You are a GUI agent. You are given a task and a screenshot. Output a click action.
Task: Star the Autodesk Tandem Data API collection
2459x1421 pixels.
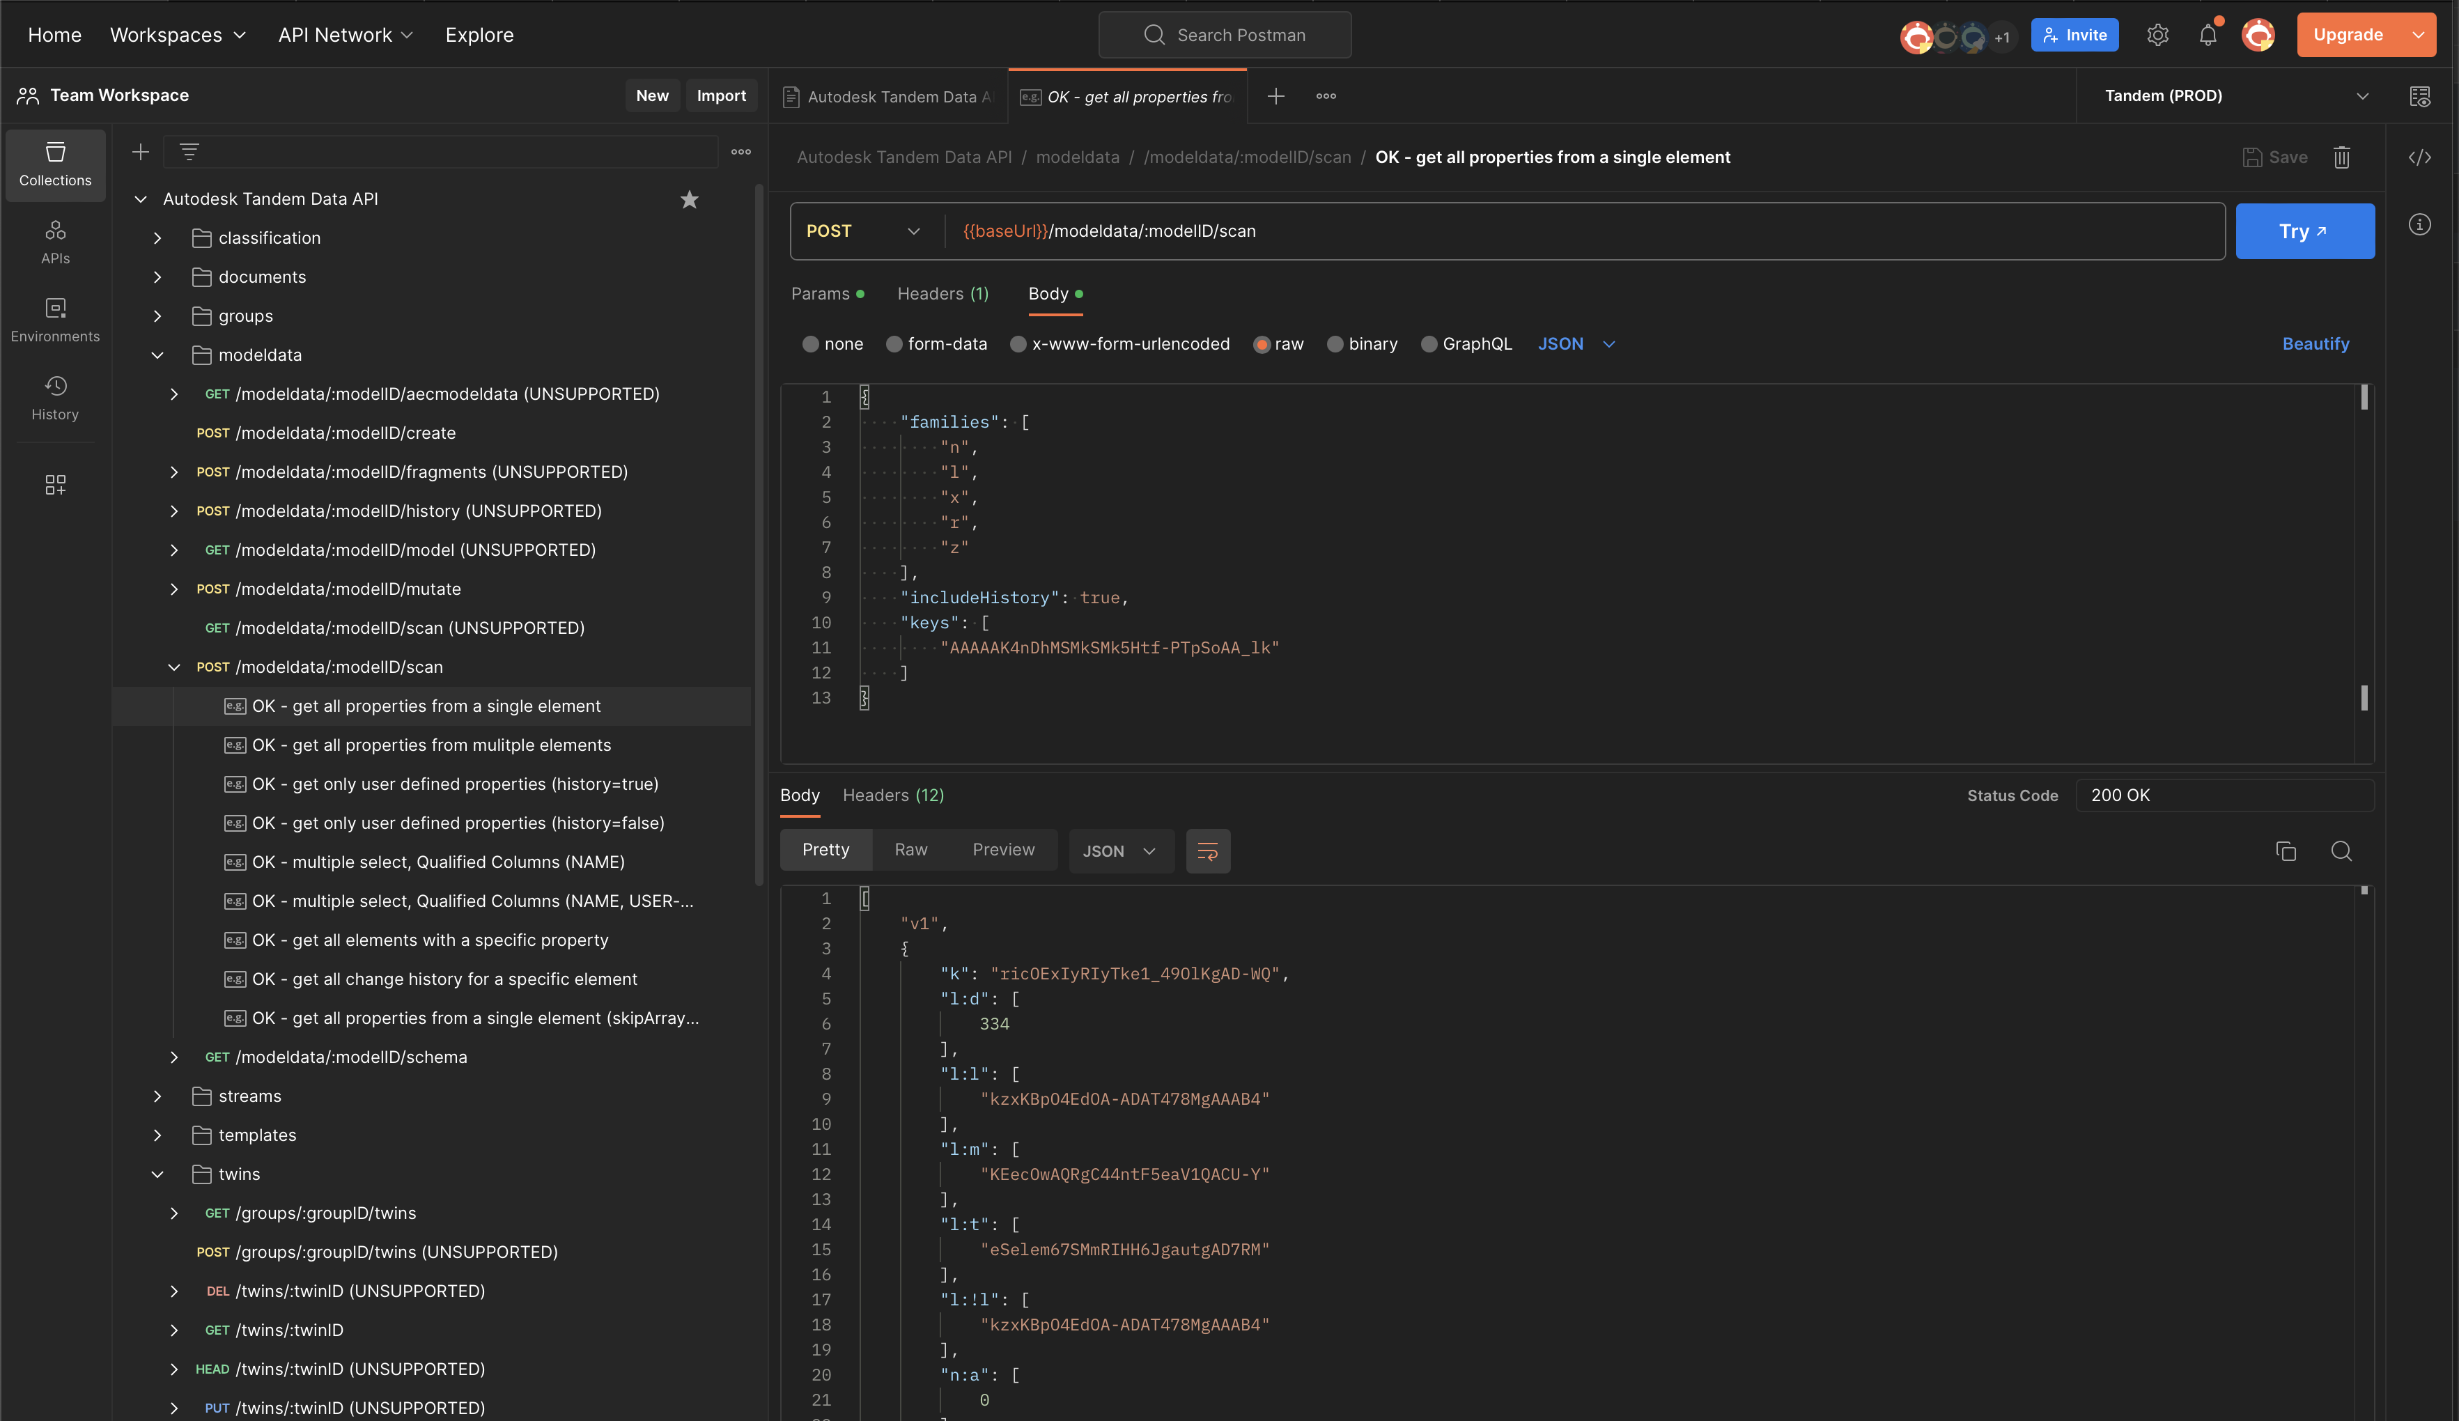pyautogui.click(x=689, y=199)
